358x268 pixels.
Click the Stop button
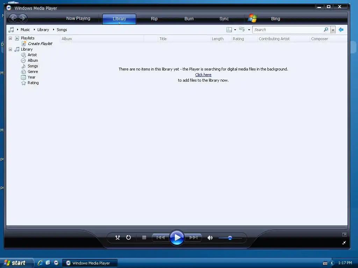tap(144, 238)
